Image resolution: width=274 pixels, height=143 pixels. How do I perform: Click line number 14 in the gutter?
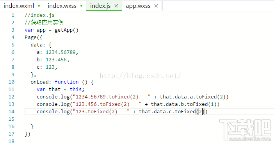[x=11, y=111]
